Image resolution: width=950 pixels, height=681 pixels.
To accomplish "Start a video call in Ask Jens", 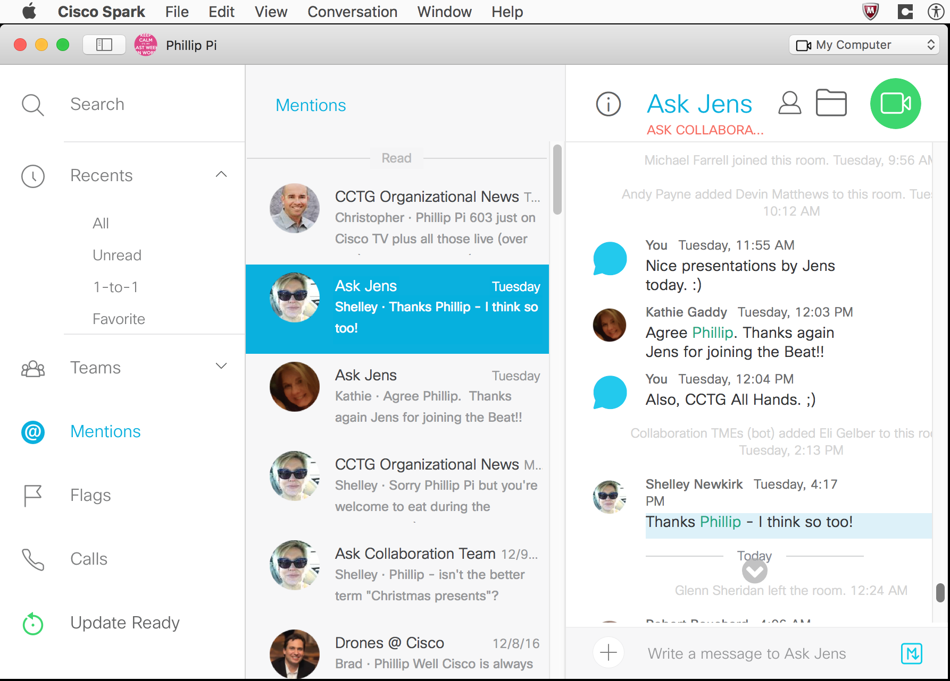I will click(x=895, y=104).
